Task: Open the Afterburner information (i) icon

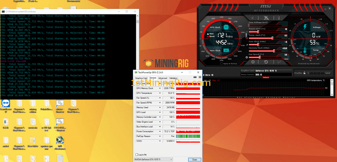Action: point(279,18)
